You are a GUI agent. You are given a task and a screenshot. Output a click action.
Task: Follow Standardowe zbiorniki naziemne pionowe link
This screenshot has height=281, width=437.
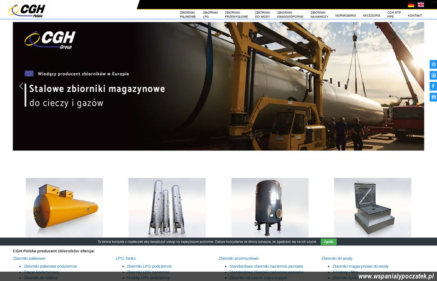click(x=266, y=267)
